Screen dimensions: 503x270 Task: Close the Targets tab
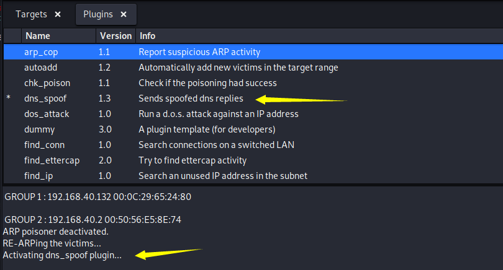click(x=58, y=14)
